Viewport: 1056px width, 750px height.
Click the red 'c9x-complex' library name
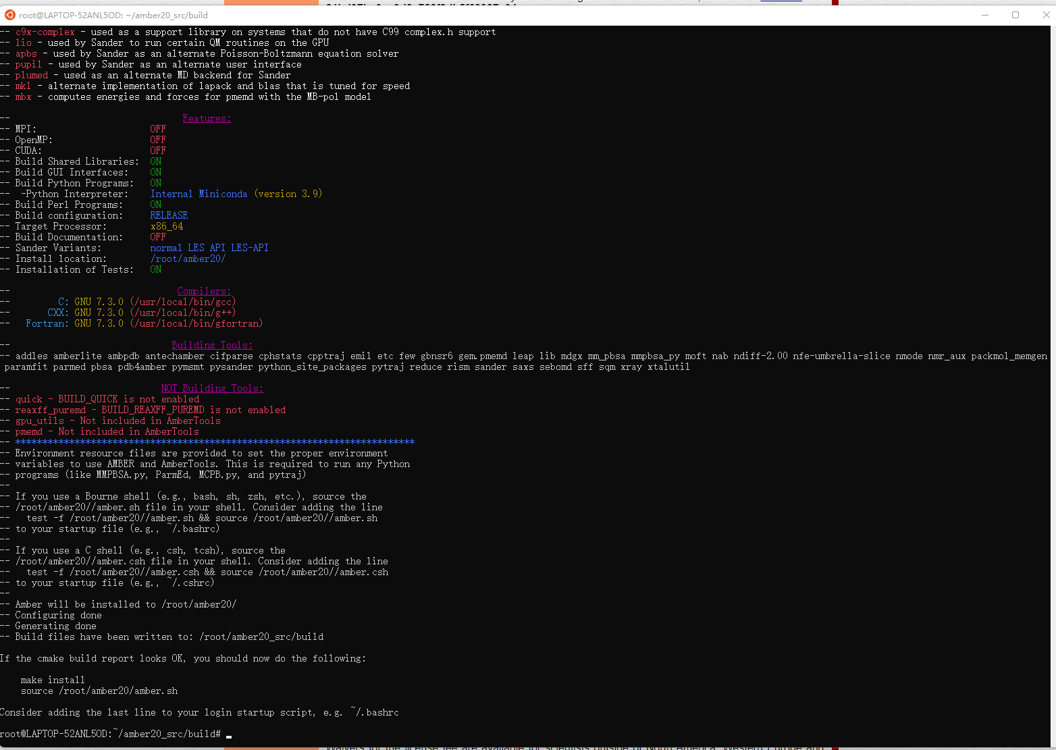(x=45, y=32)
